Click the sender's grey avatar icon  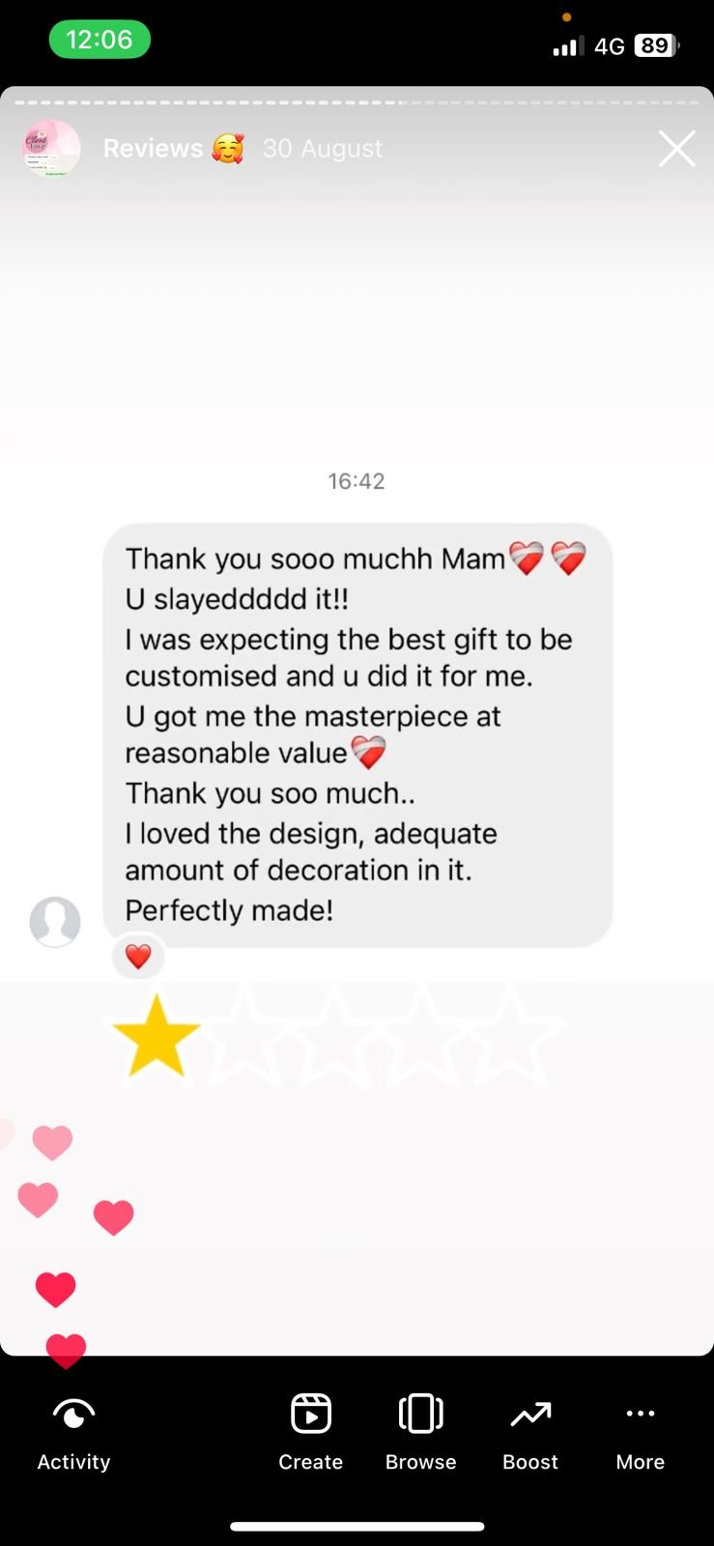(x=55, y=922)
